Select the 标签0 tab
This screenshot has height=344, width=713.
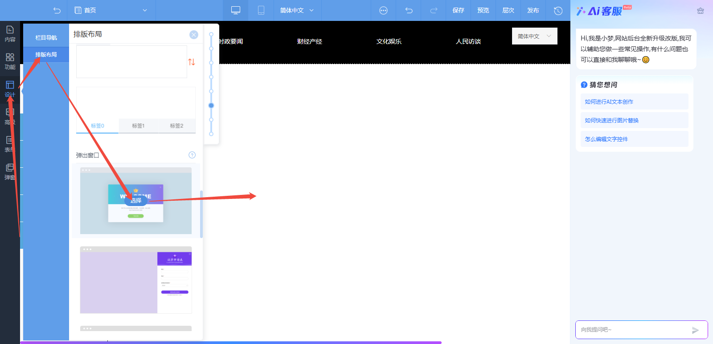(97, 126)
